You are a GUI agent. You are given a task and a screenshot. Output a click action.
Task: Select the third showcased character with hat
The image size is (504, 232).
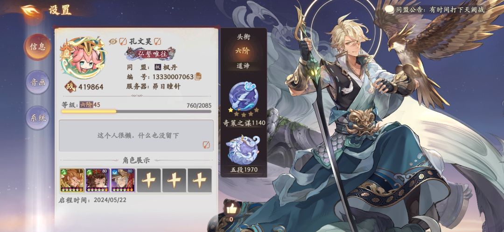coord(123,180)
